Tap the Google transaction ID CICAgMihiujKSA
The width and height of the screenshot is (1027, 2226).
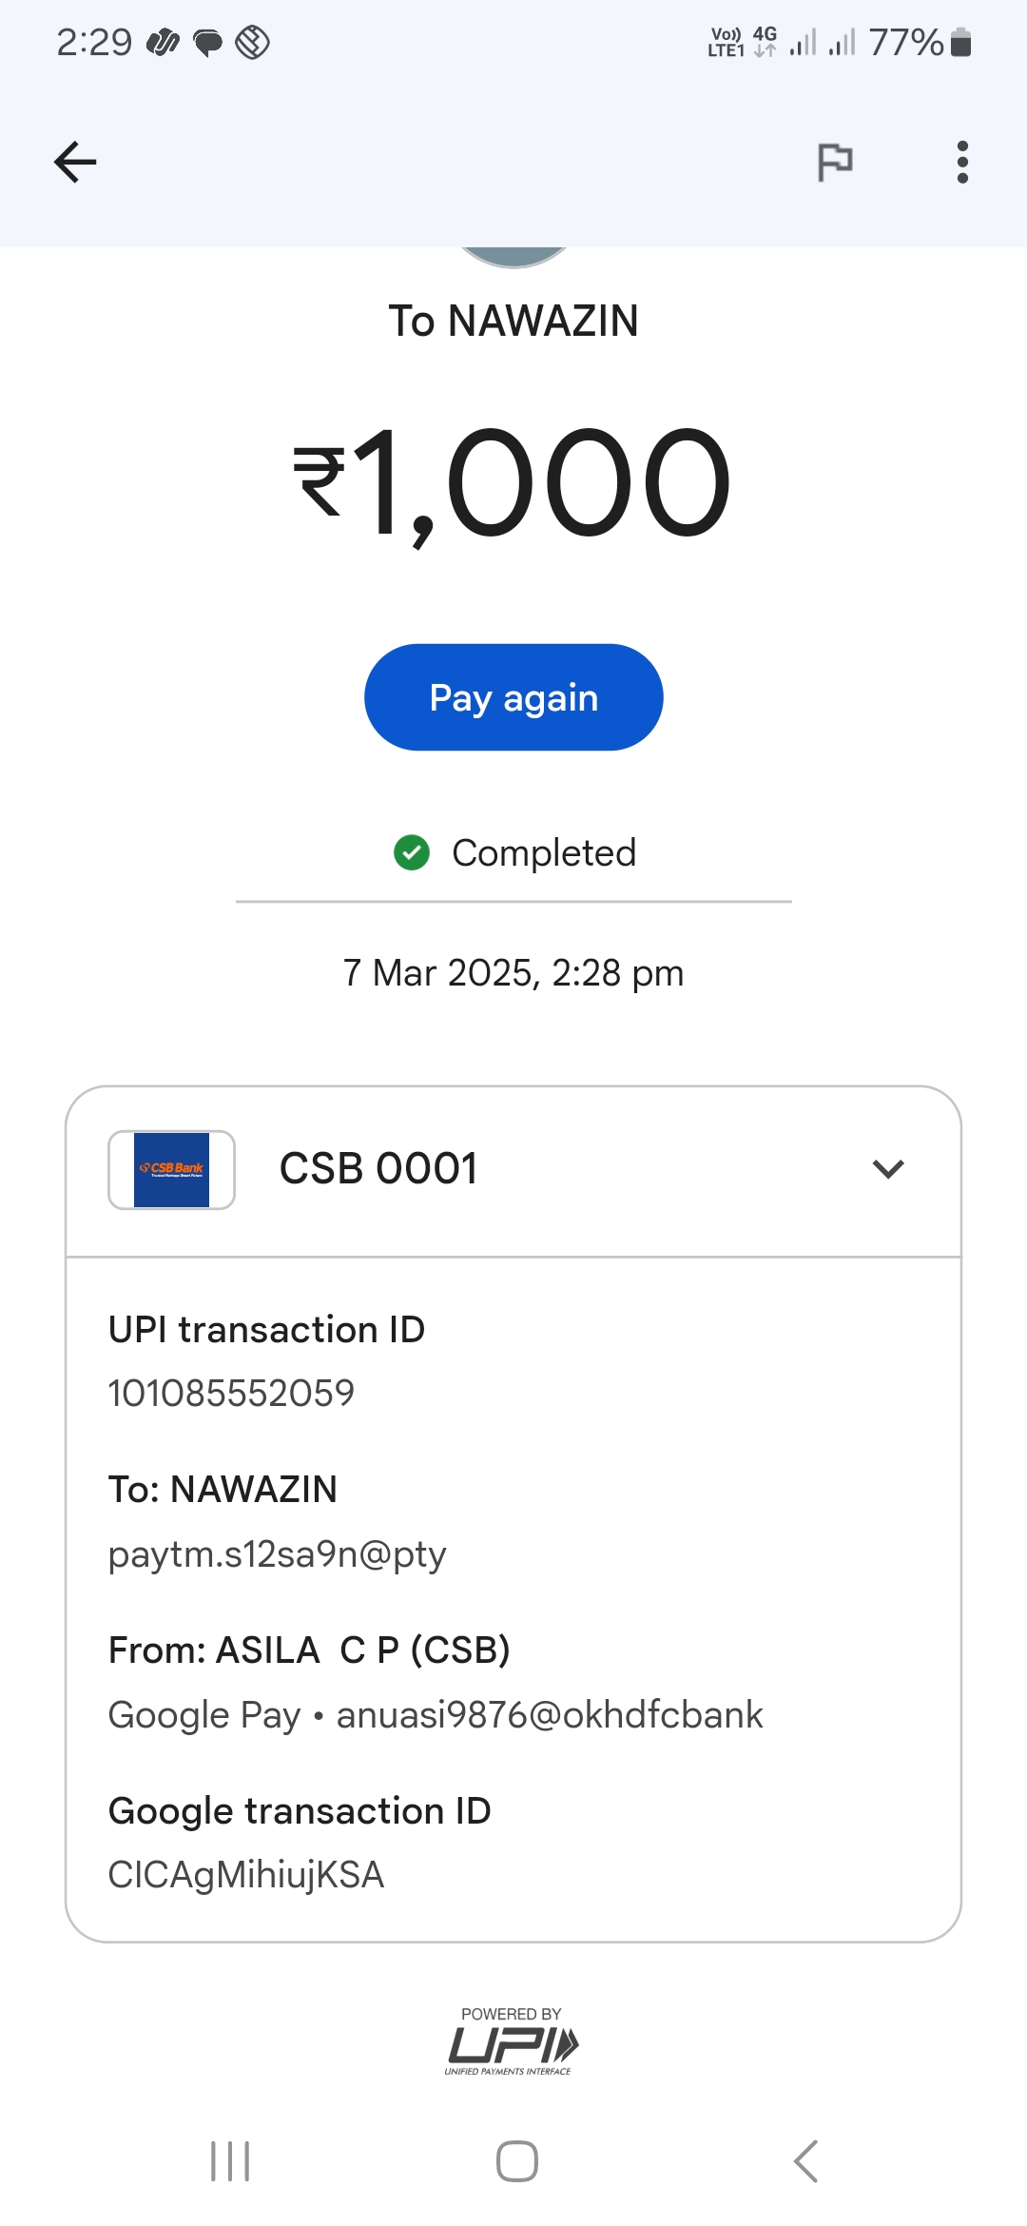tap(246, 1875)
